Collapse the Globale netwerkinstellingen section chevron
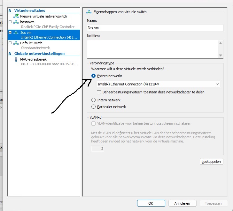Screen dimensions: 233x211 (10, 54)
